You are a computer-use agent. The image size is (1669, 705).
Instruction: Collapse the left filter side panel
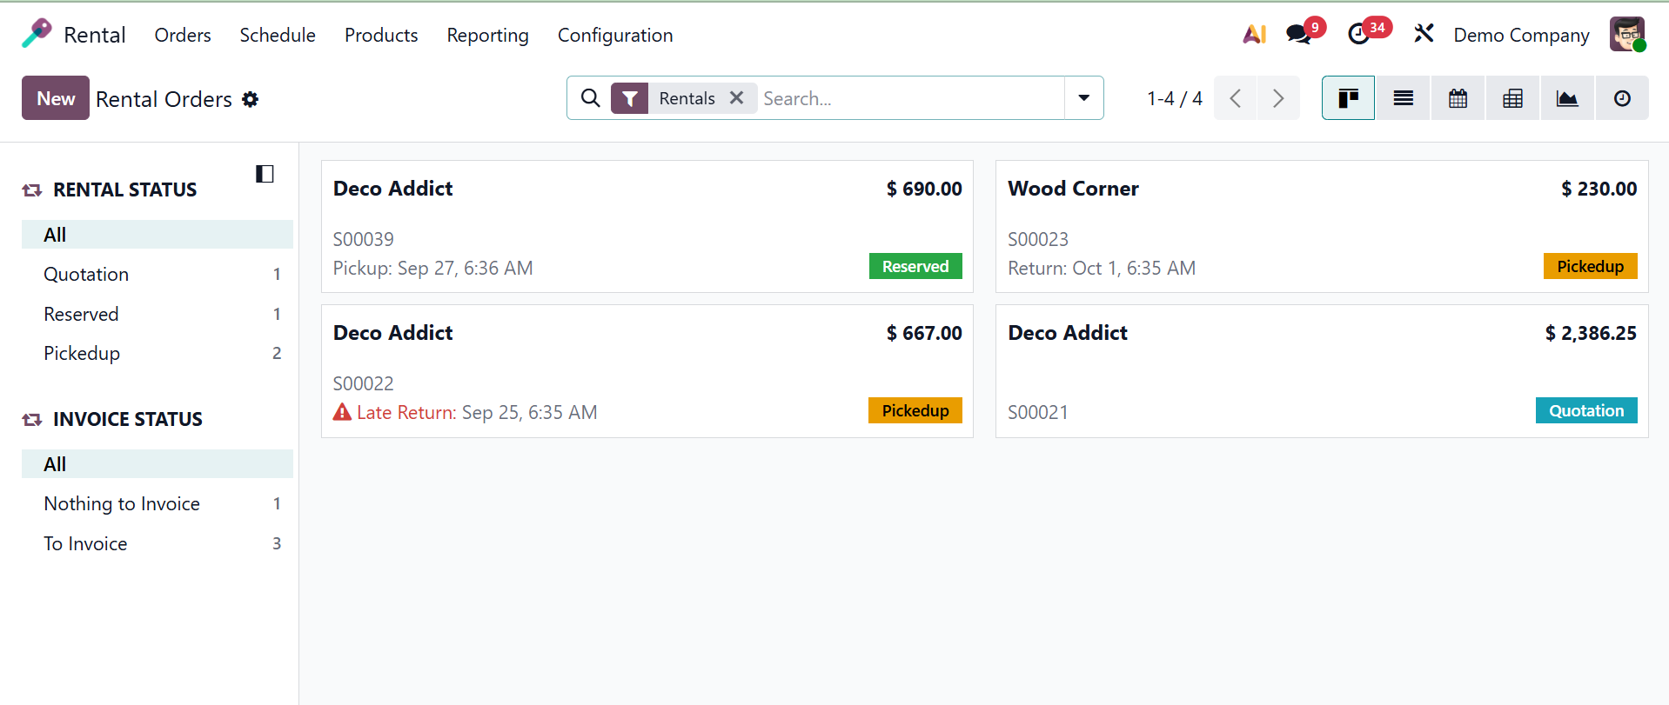pos(265,174)
